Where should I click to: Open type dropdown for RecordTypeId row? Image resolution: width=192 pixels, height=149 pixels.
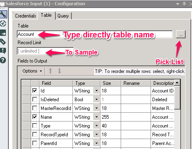[96, 135]
